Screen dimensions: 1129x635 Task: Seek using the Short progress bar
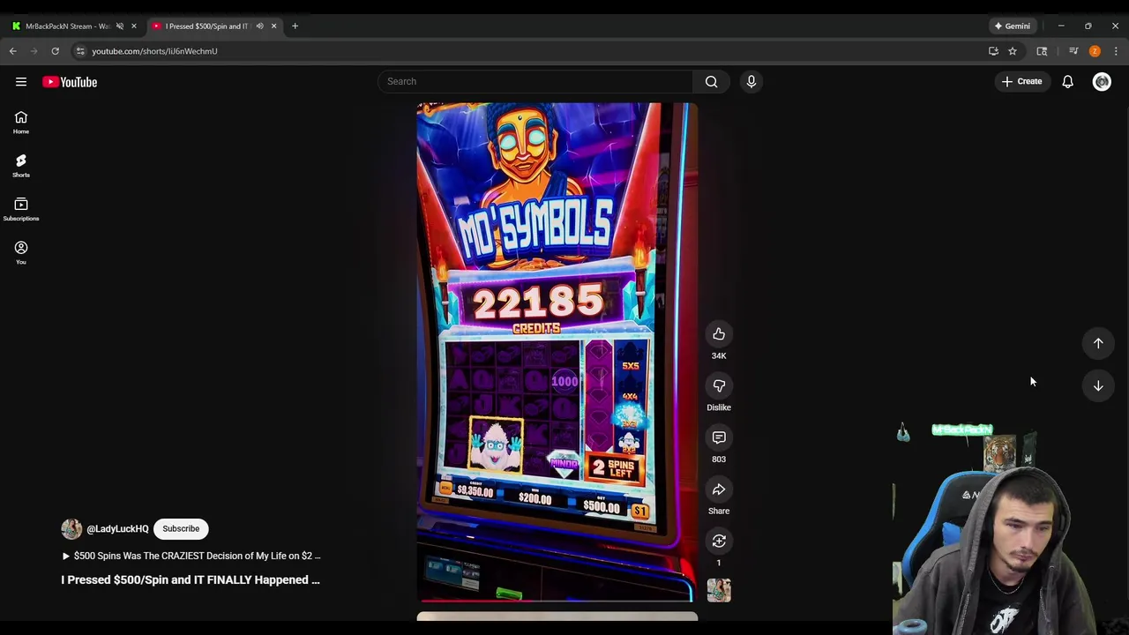[557, 601]
